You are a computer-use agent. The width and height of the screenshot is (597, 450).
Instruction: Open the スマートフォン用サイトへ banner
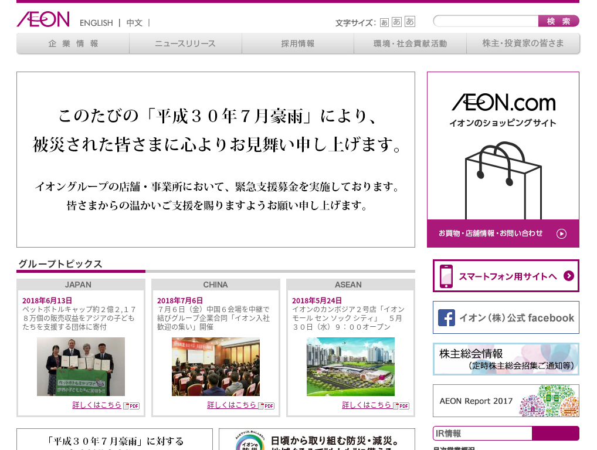(506, 276)
